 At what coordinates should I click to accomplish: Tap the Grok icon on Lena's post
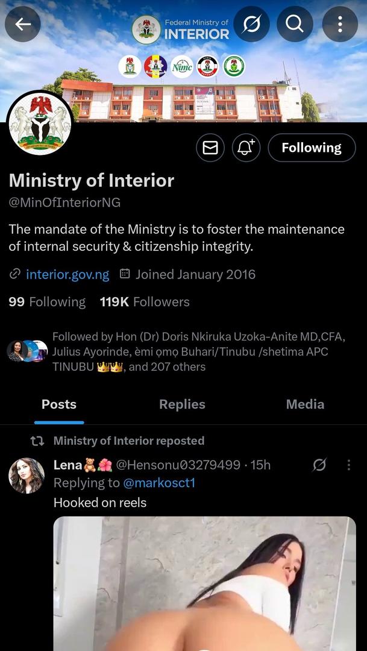pos(319,465)
